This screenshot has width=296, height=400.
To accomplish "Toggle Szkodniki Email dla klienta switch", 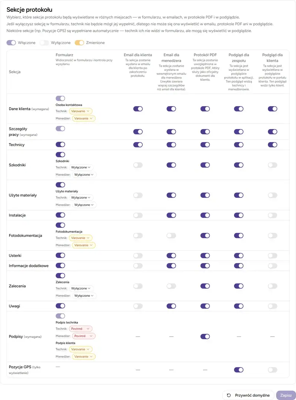I will coord(138,165).
